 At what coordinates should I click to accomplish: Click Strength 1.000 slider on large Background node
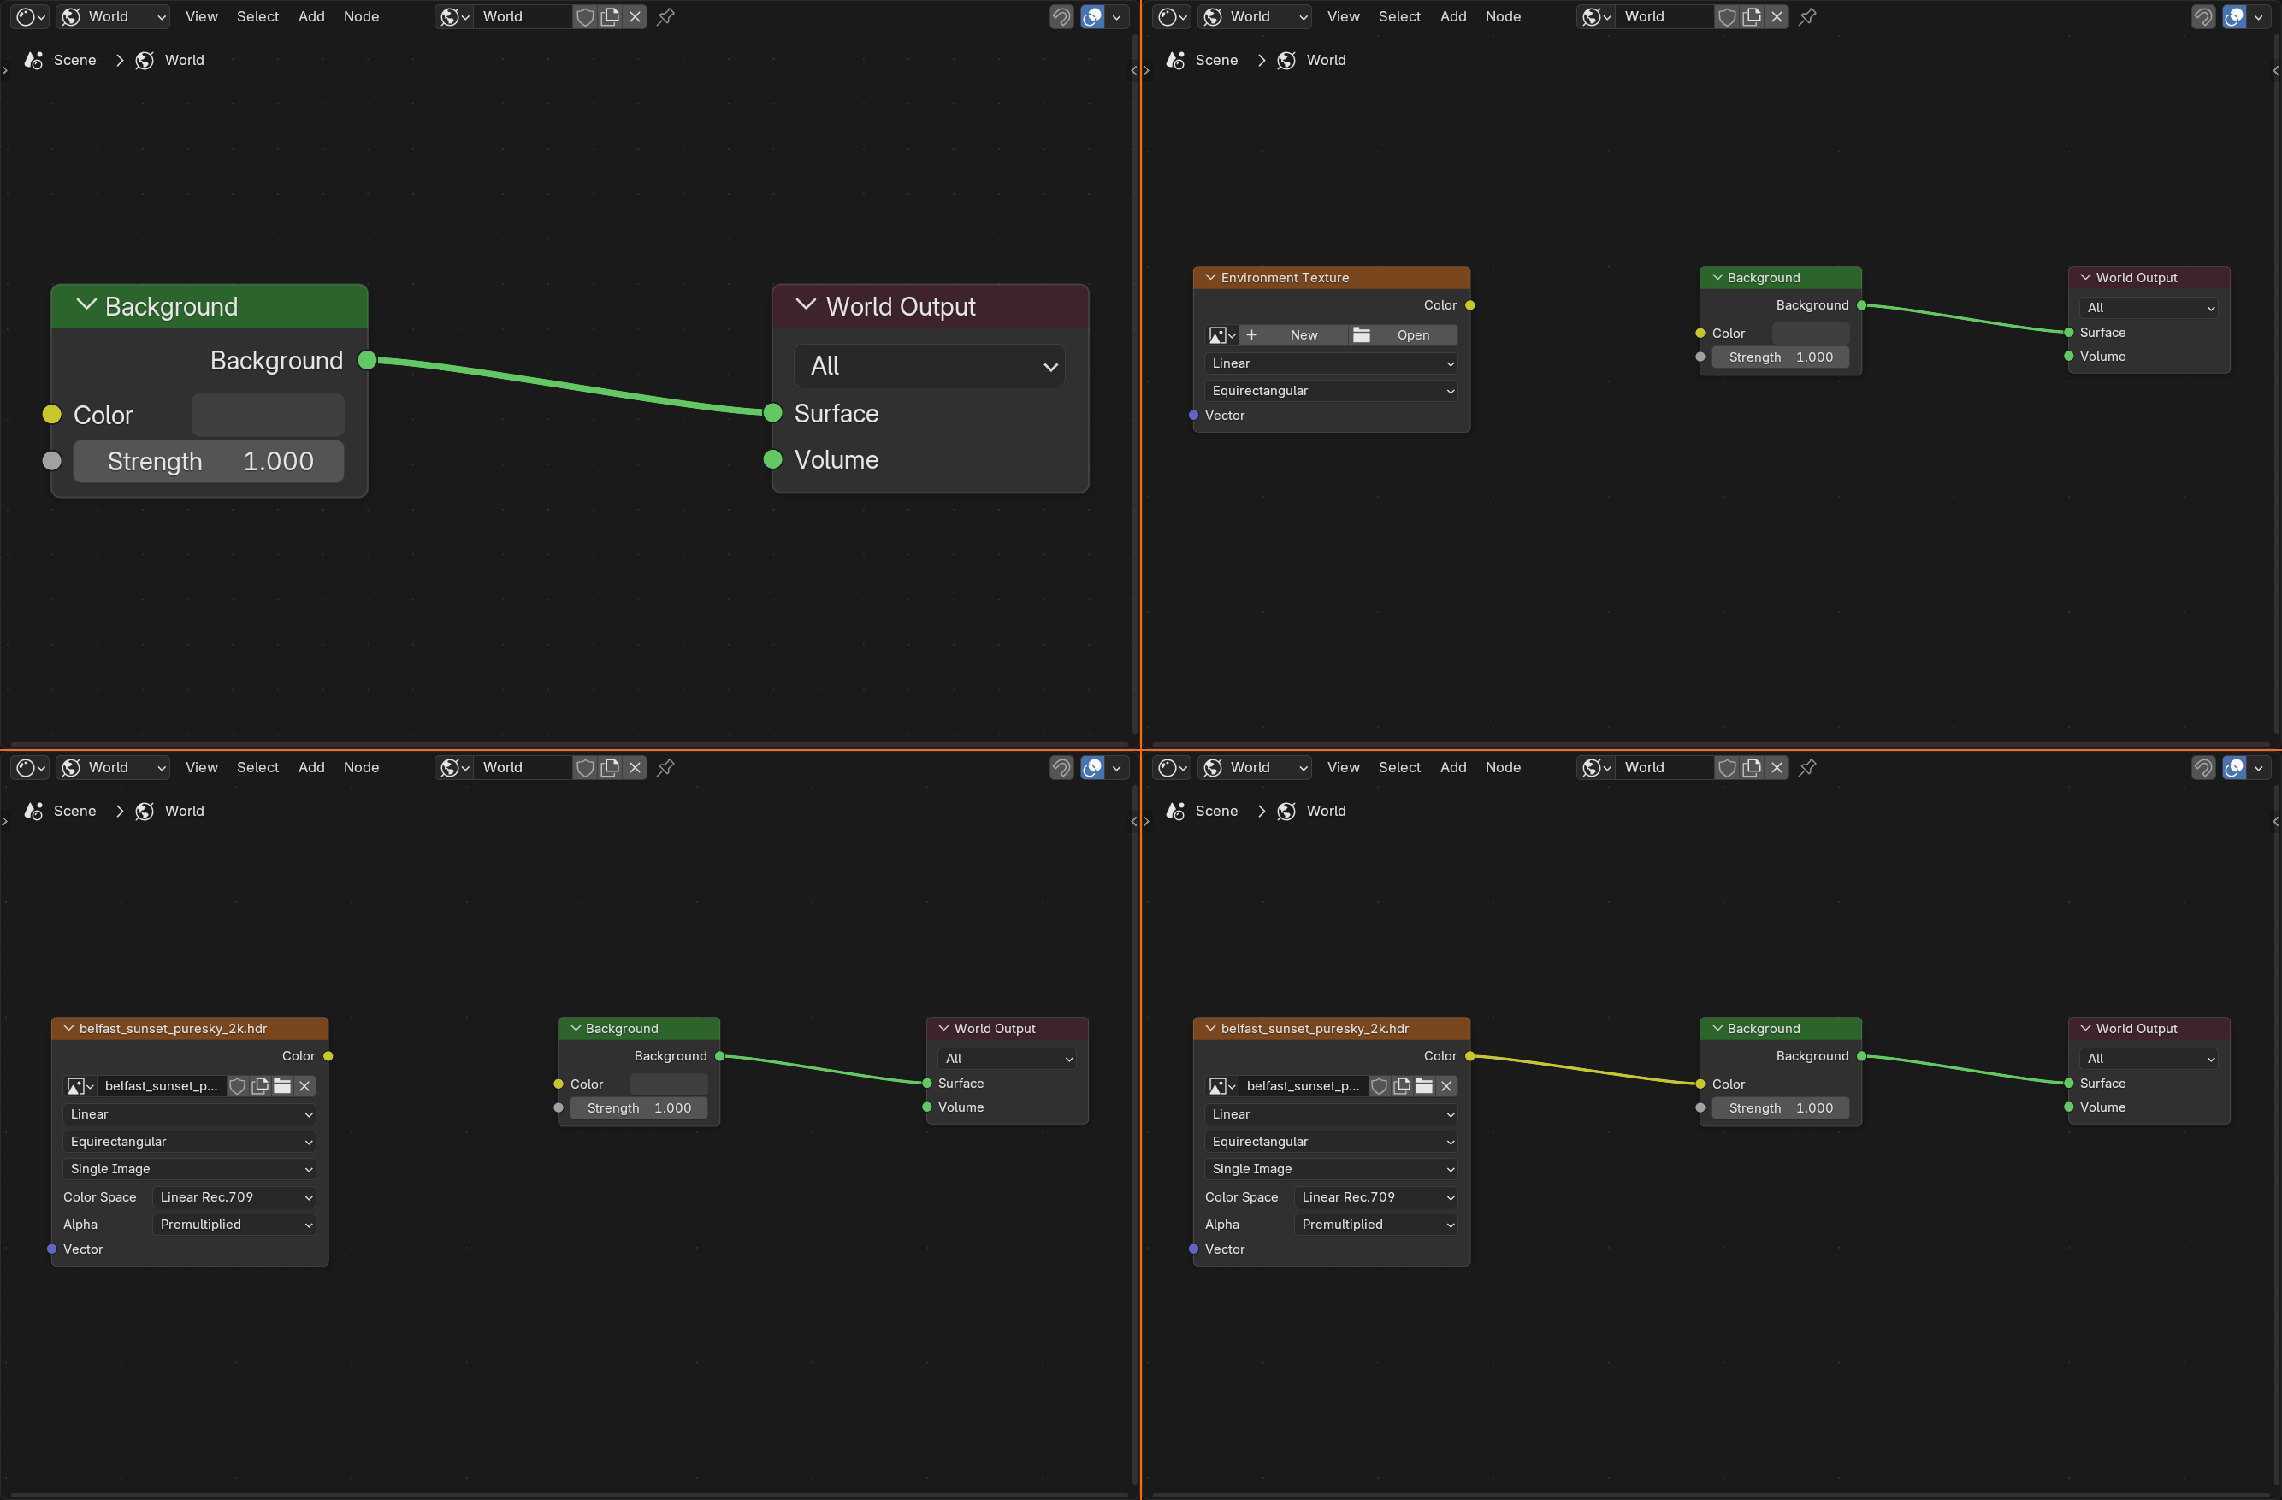coord(208,461)
